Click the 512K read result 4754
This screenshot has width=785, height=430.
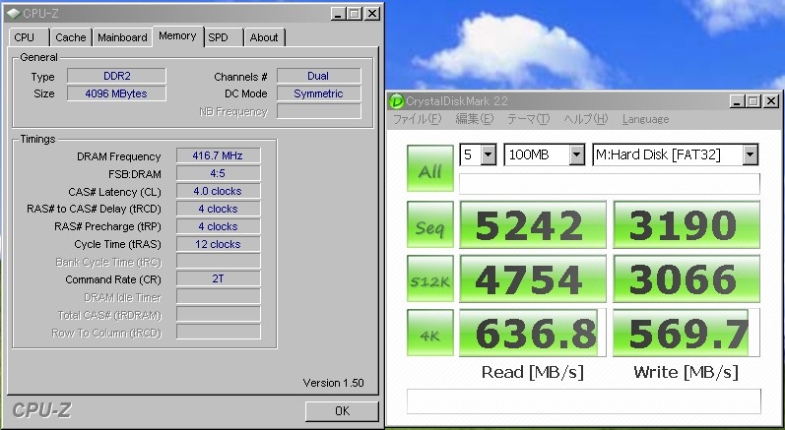tap(533, 278)
